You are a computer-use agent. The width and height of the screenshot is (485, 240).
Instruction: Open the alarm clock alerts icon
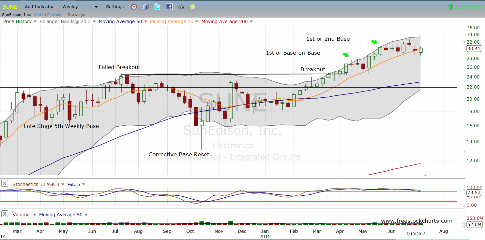(134, 7)
